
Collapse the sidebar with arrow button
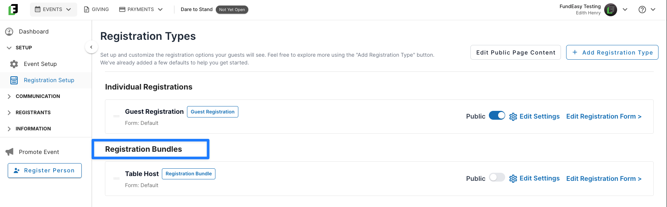pos(91,47)
